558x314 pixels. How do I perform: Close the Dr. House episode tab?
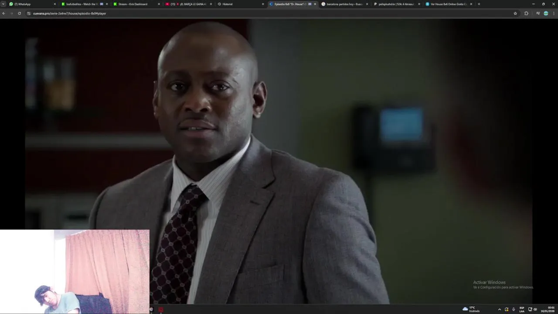click(x=315, y=4)
